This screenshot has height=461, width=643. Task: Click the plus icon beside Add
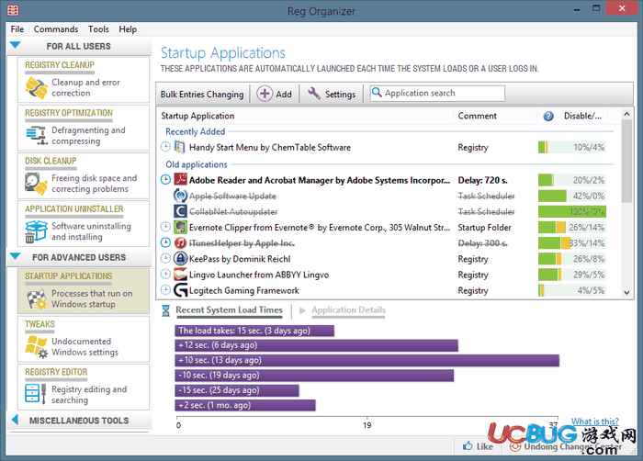pyautogui.click(x=265, y=94)
